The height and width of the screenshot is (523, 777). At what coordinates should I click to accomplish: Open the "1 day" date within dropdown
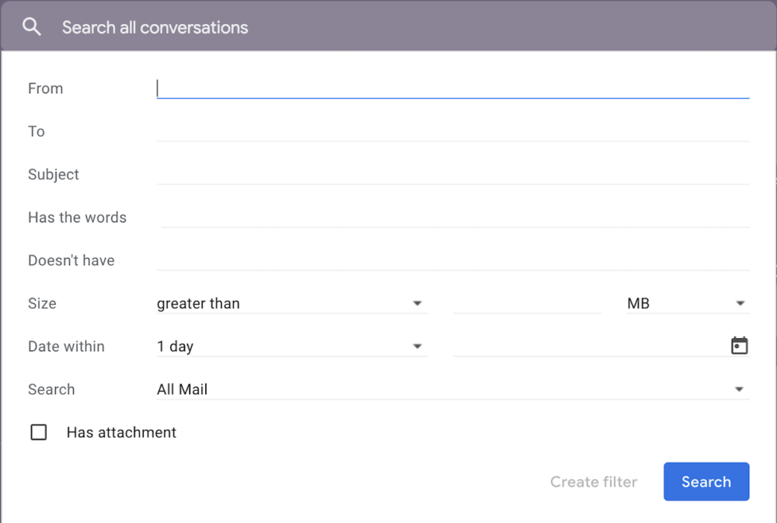click(x=291, y=346)
